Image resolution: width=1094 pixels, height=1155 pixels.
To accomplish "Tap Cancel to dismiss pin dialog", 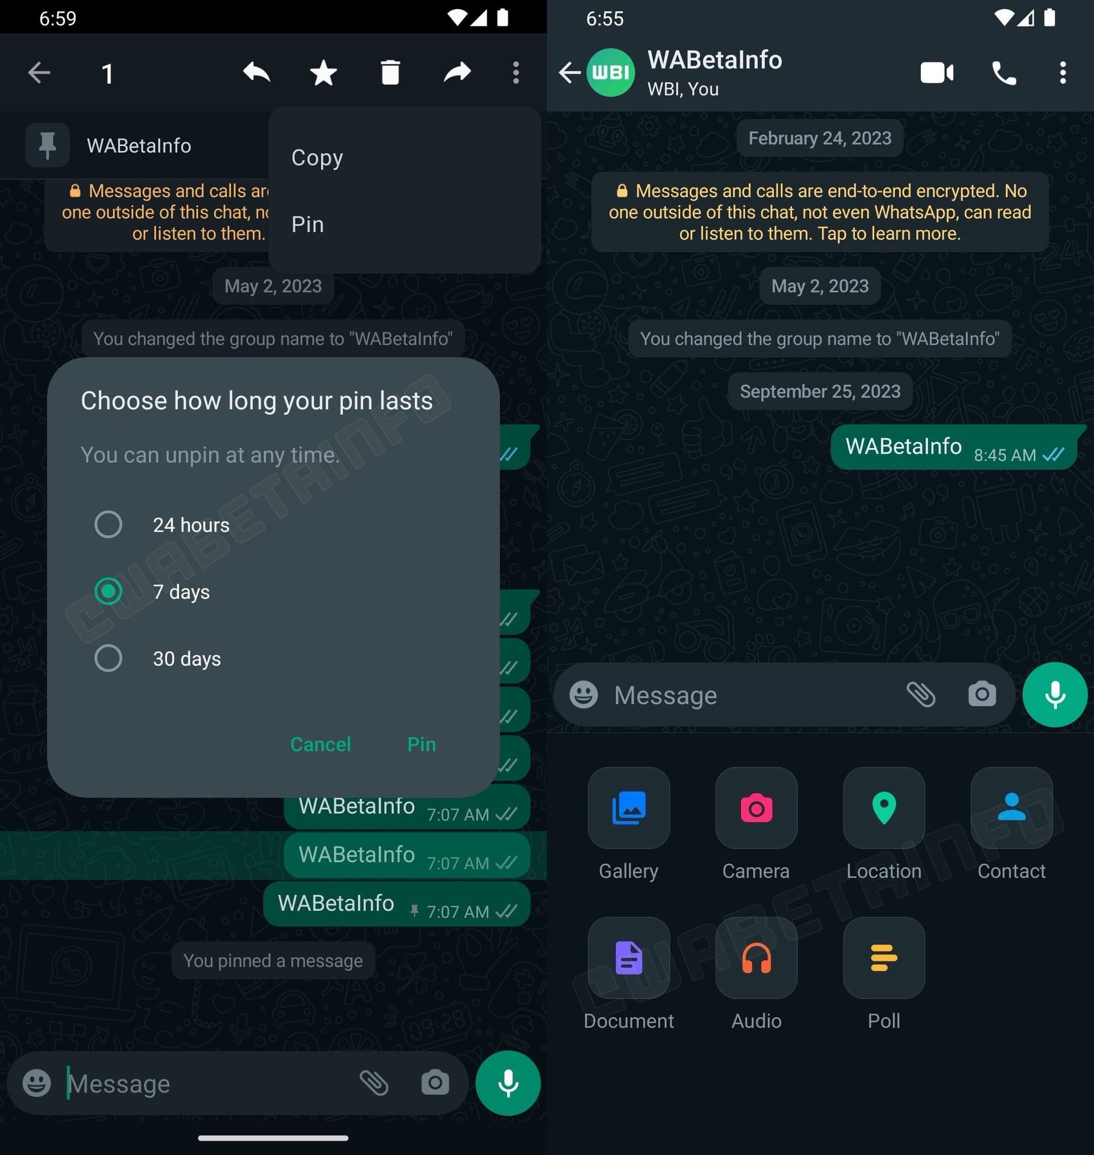I will (320, 744).
